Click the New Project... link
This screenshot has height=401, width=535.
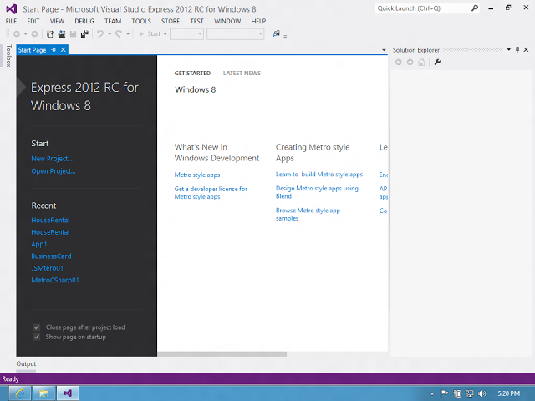pos(52,159)
